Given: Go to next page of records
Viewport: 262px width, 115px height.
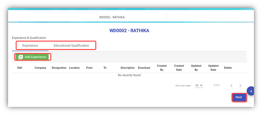Looking at the screenshot, I should [240, 86].
